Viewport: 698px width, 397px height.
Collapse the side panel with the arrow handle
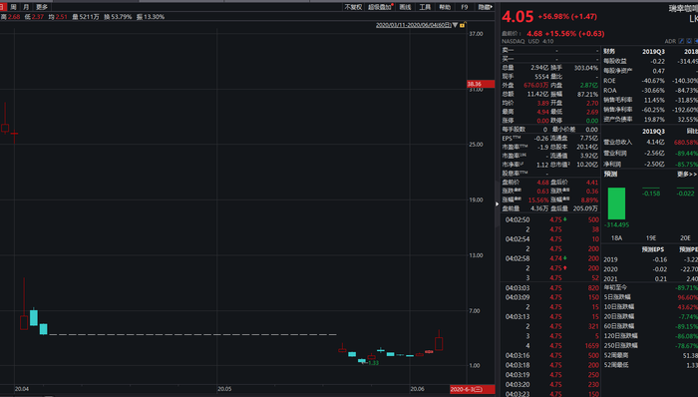tap(498, 203)
